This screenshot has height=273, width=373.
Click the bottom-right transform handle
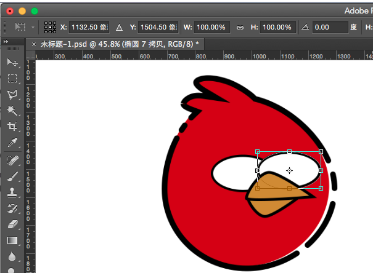click(321, 188)
